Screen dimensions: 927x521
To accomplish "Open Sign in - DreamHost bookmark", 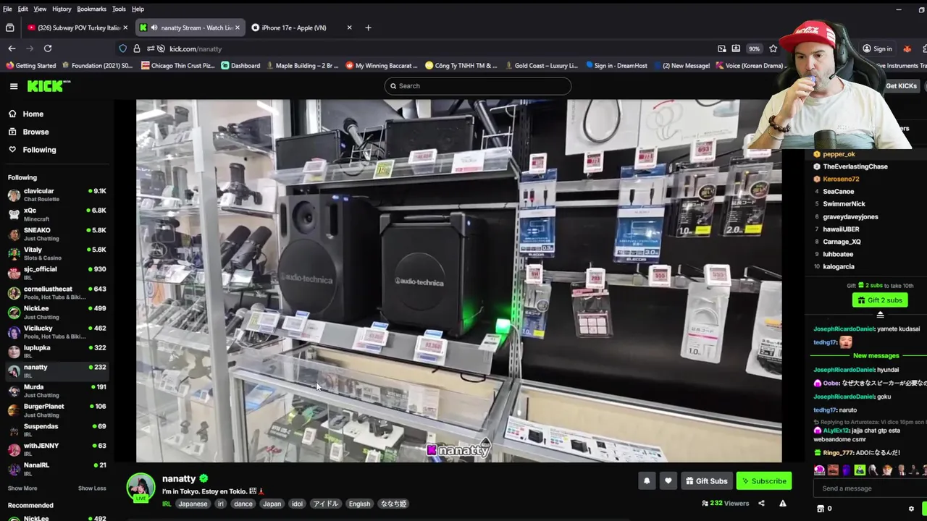I will pos(616,65).
